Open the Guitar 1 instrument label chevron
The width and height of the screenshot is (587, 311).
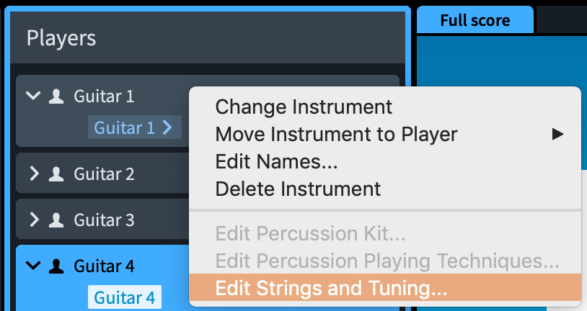pyautogui.click(x=167, y=128)
